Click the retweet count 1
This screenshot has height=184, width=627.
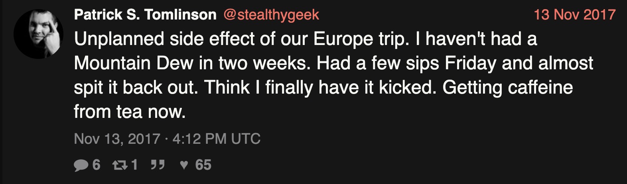coord(134,164)
